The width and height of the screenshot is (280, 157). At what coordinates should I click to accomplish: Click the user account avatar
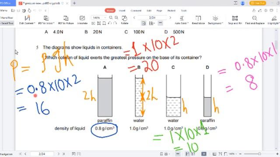(243, 3)
